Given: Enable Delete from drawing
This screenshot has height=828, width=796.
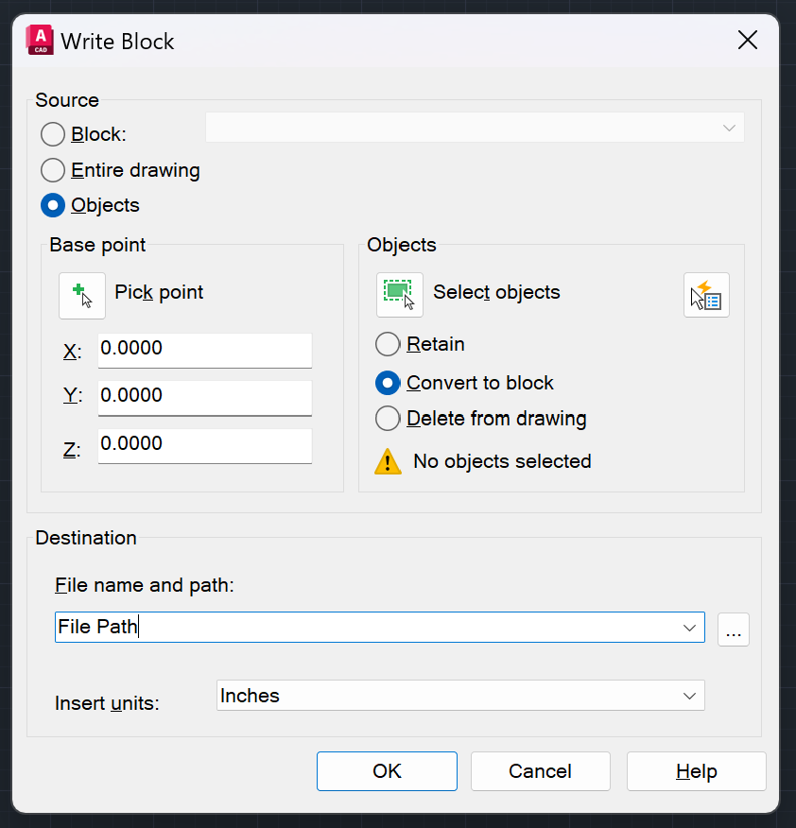Looking at the screenshot, I should 388,418.
